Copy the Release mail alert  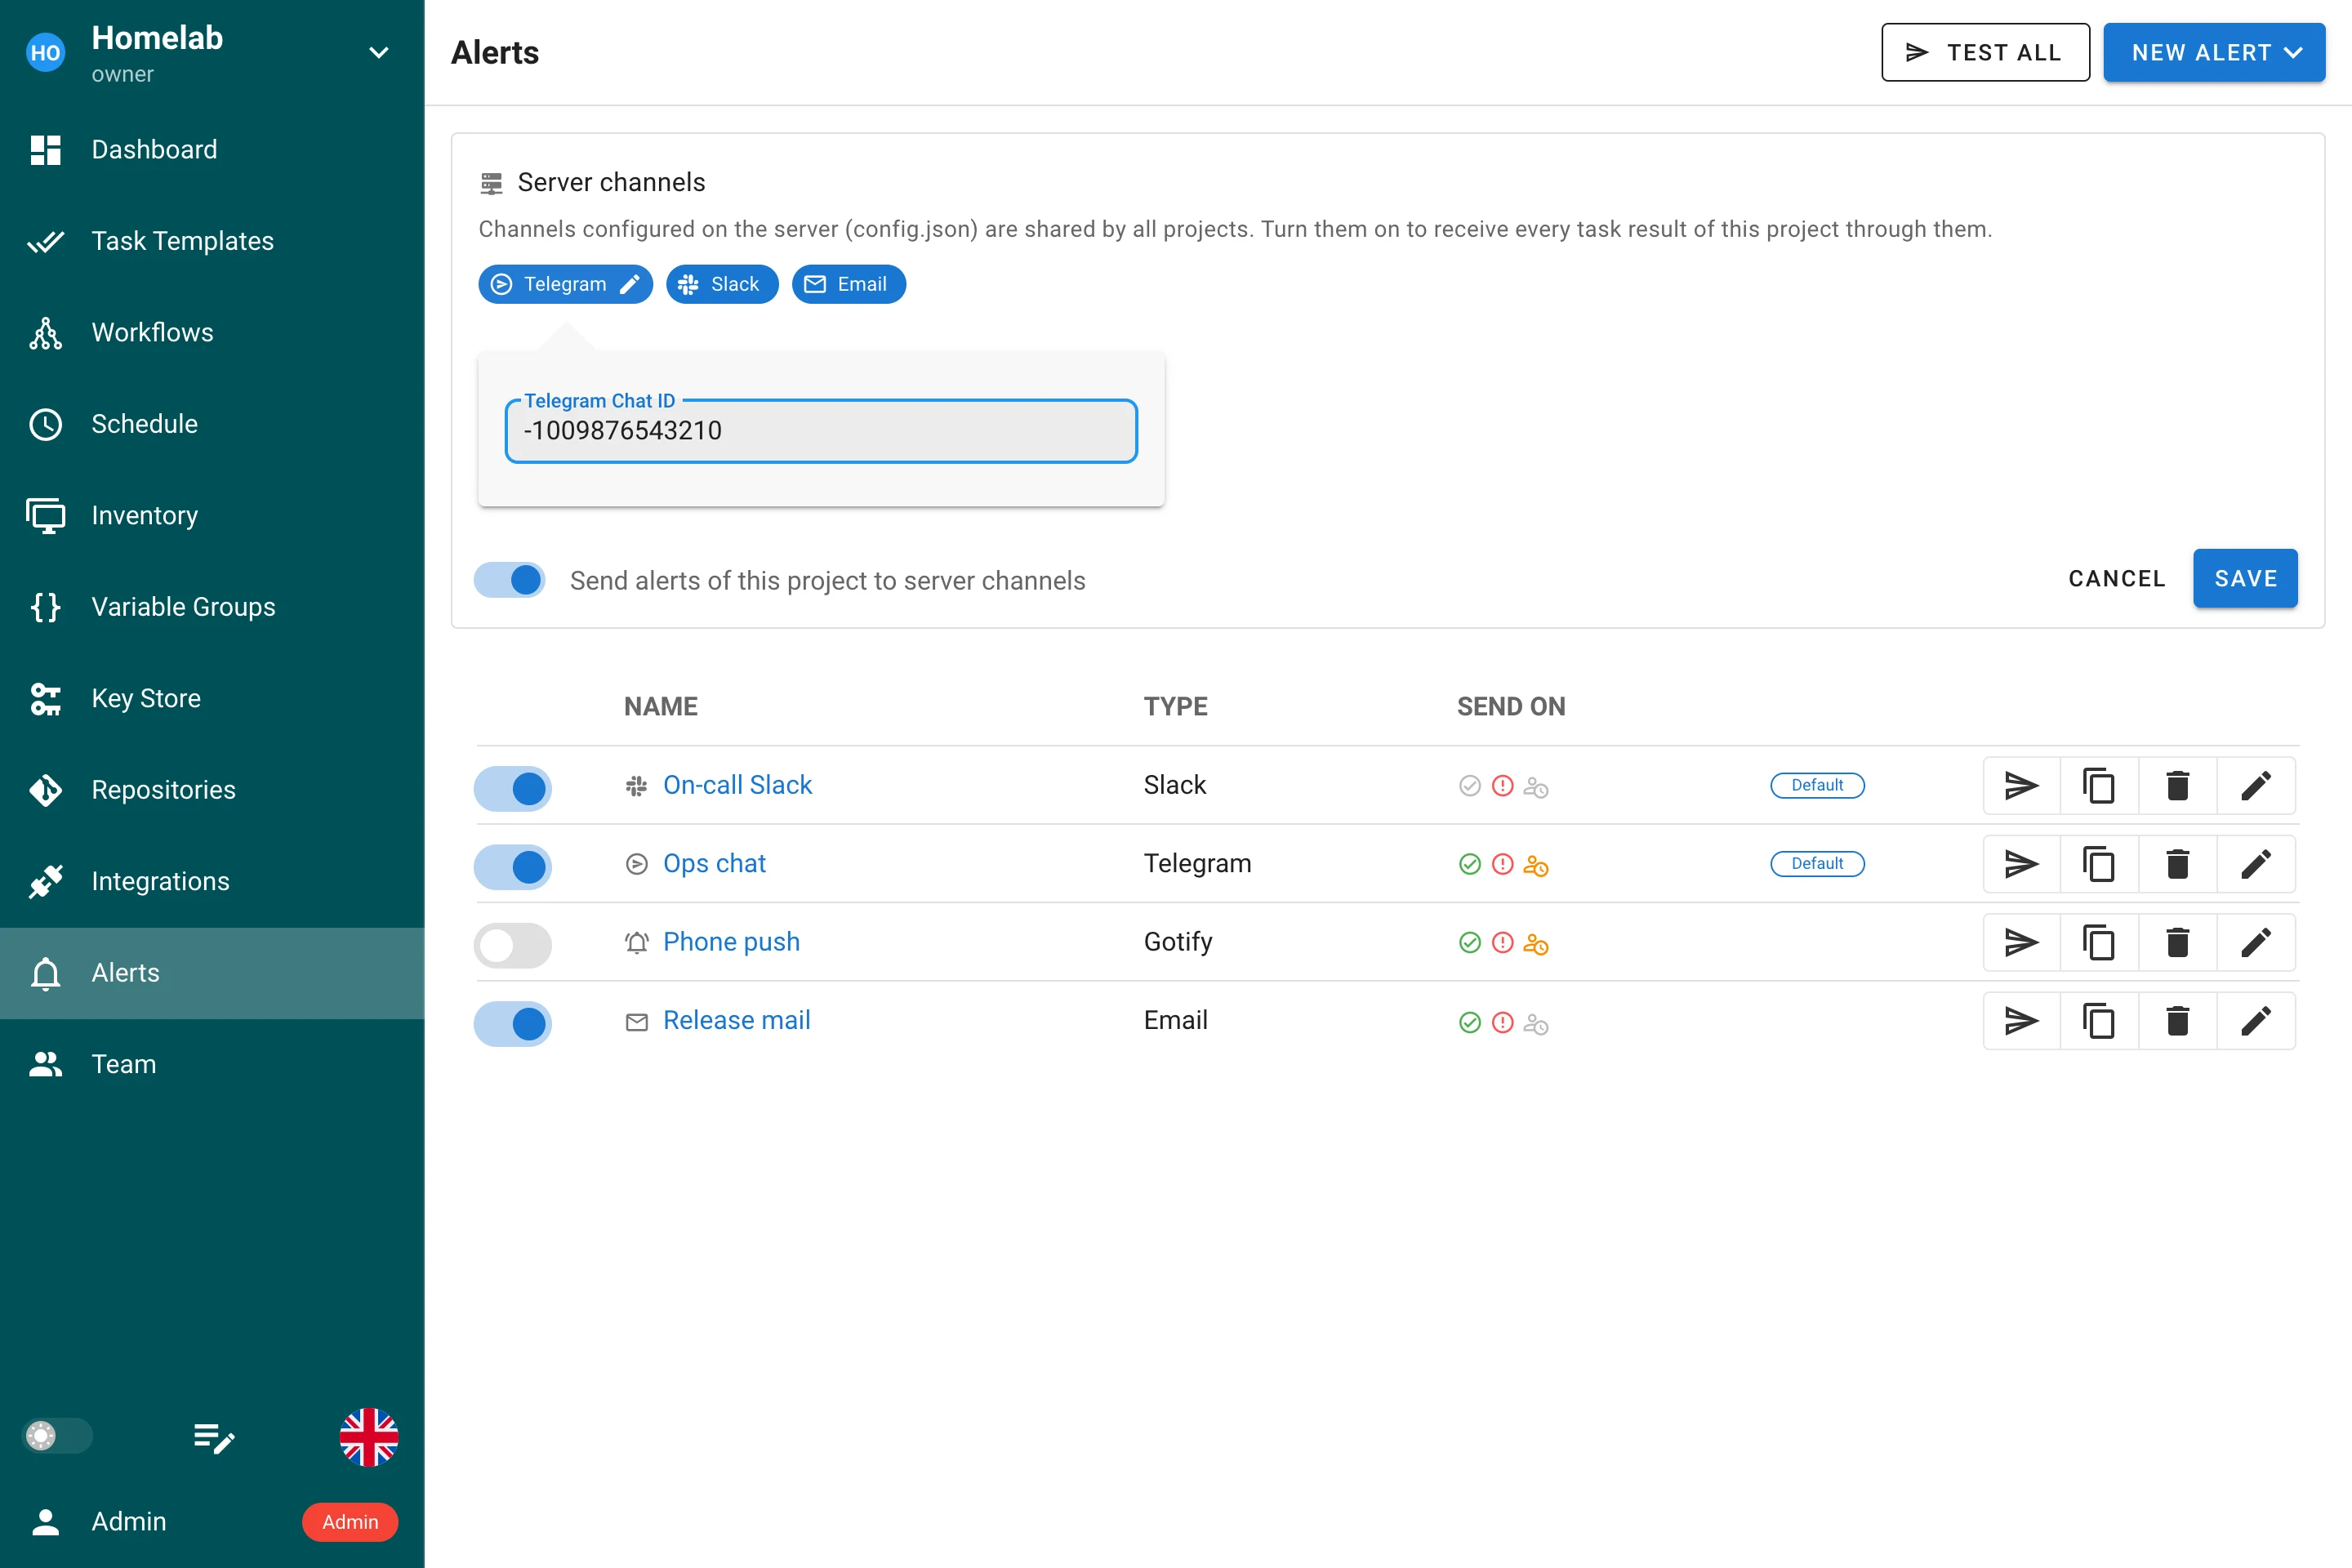pyautogui.click(x=2099, y=1021)
